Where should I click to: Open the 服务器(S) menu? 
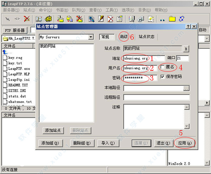11,10
